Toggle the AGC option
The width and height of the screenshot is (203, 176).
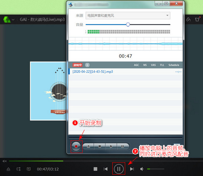[136, 65]
